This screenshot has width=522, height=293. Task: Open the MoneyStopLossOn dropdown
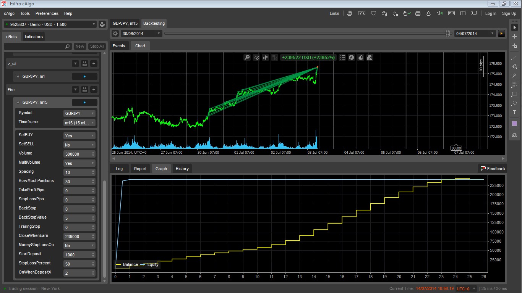pyautogui.click(x=79, y=245)
